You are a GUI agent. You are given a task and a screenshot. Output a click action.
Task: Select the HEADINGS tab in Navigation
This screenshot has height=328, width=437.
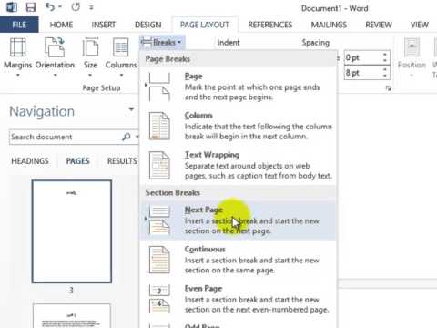[30, 161]
